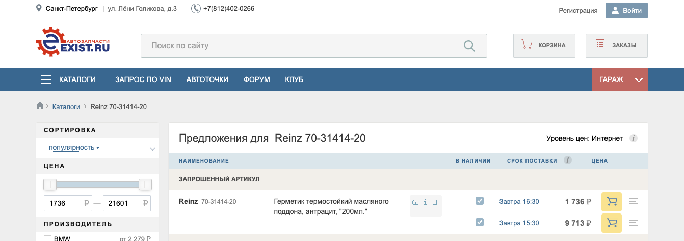This screenshot has width=684, height=241.
Task: Click the Срок поставки column header
Action: pyautogui.click(x=532, y=160)
